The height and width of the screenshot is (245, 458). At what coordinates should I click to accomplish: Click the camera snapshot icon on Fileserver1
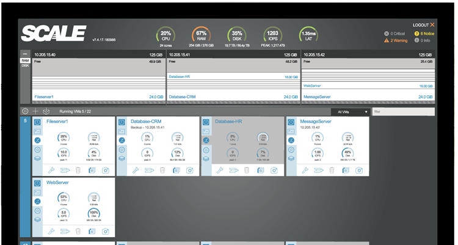(x=106, y=170)
